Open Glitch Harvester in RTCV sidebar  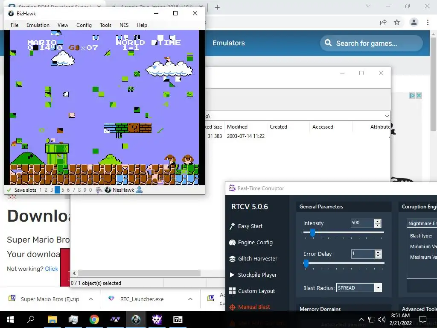[x=253, y=258]
